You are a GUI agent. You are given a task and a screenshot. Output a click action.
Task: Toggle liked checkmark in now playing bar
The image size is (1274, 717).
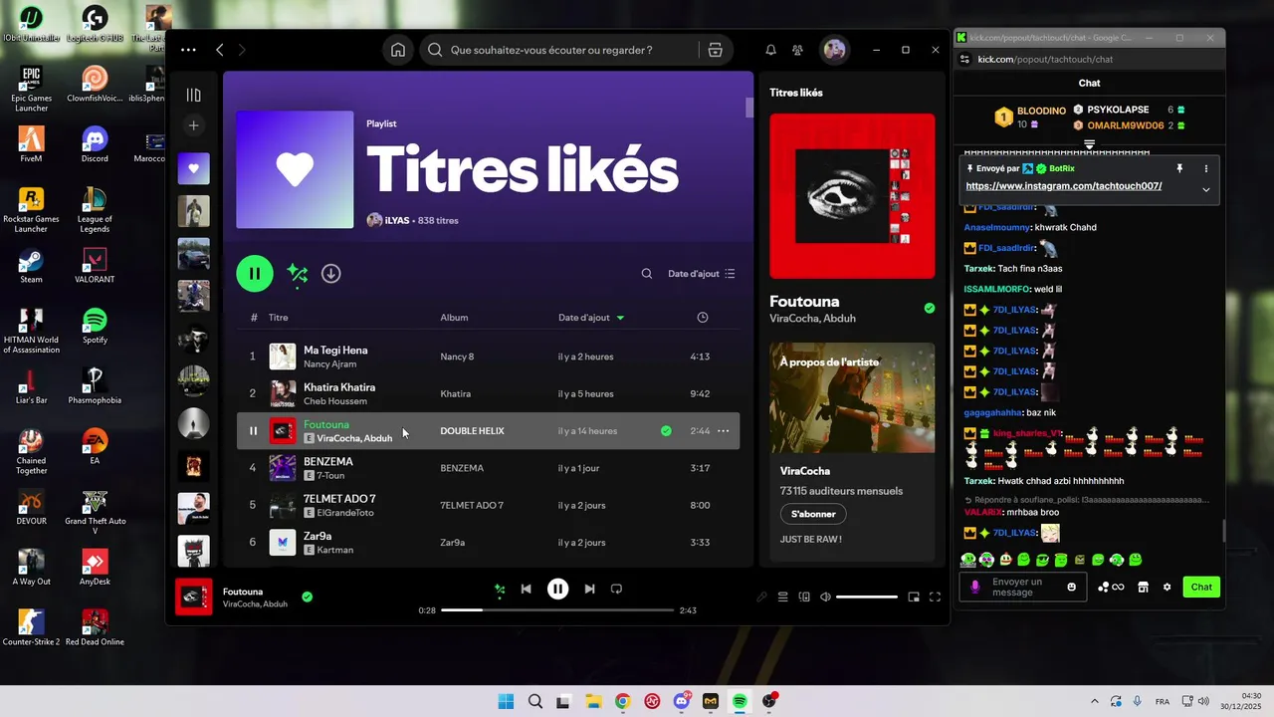click(307, 597)
